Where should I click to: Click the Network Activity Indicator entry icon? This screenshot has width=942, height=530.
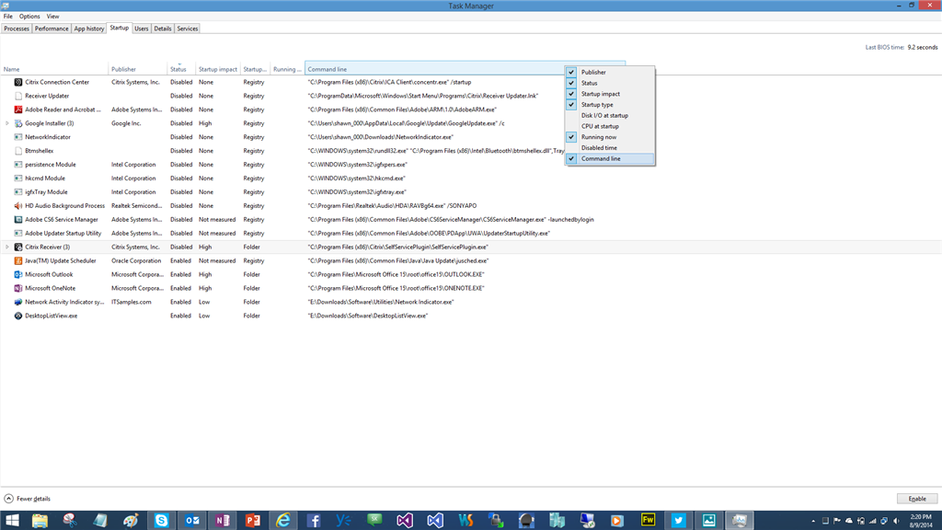pyautogui.click(x=18, y=302)
